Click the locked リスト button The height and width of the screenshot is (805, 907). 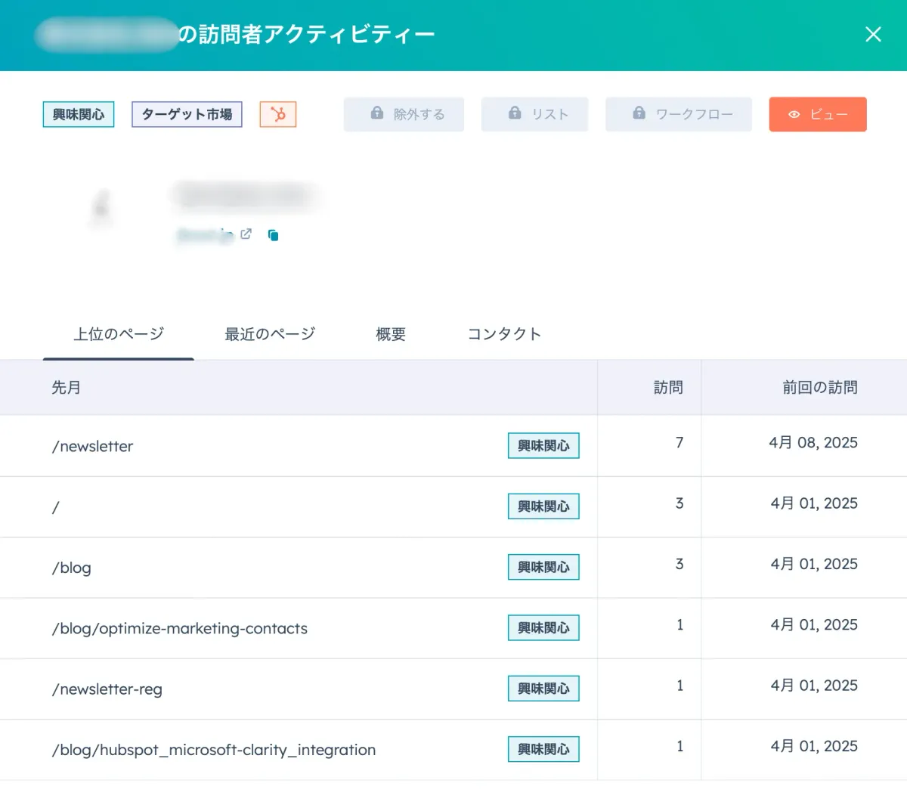(x=534, y=114)
